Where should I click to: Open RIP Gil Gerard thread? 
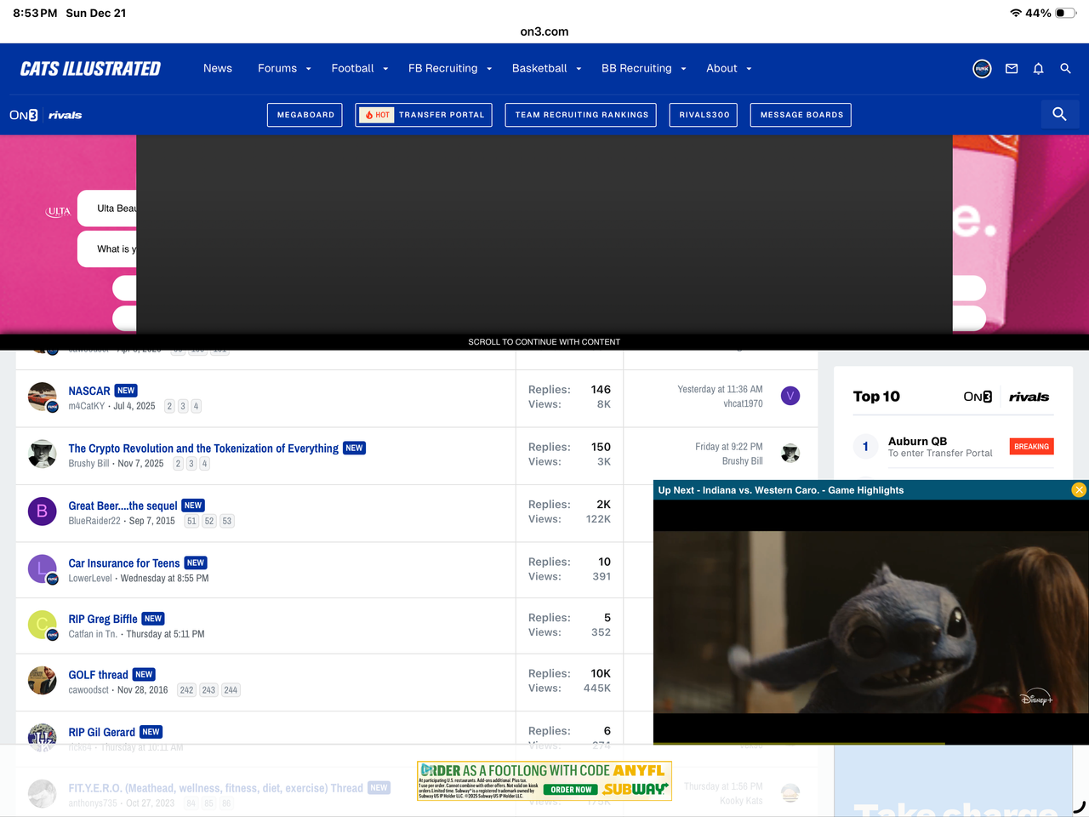[x=101, y=732]
